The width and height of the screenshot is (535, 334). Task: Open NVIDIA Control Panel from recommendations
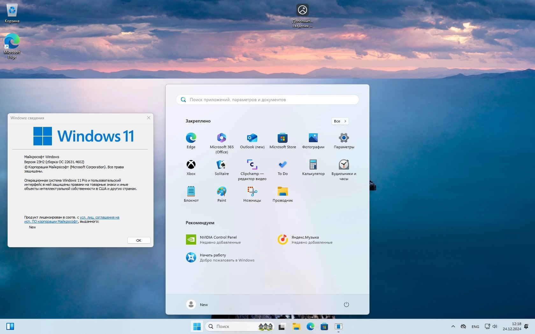[x=213, y=240]
